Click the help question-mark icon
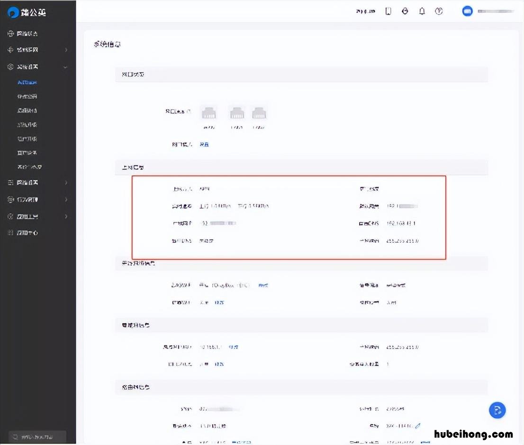The width and height of the screenshot is (524, 445). 439,11
